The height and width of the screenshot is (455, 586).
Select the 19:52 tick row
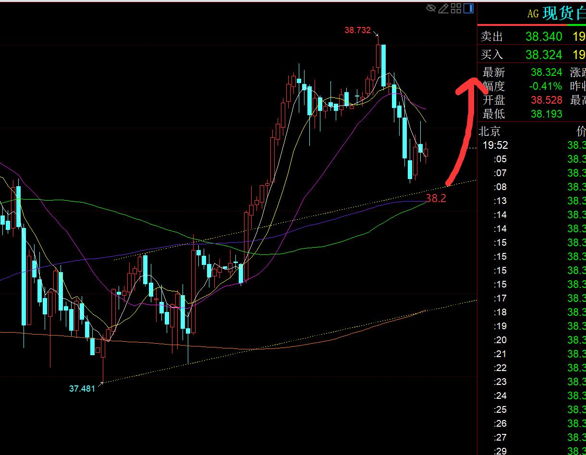click(495, 145)
